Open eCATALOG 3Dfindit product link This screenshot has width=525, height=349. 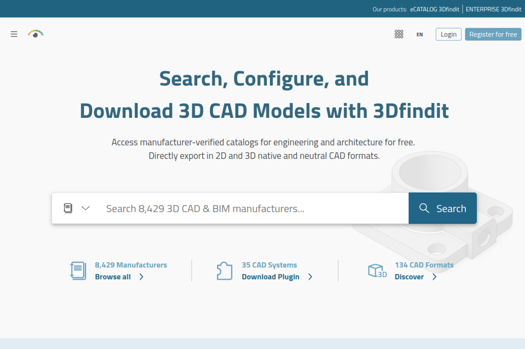pyautogui.click(x=434, y=9)
